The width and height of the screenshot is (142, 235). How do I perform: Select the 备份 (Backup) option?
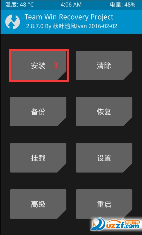coord(38,112)
